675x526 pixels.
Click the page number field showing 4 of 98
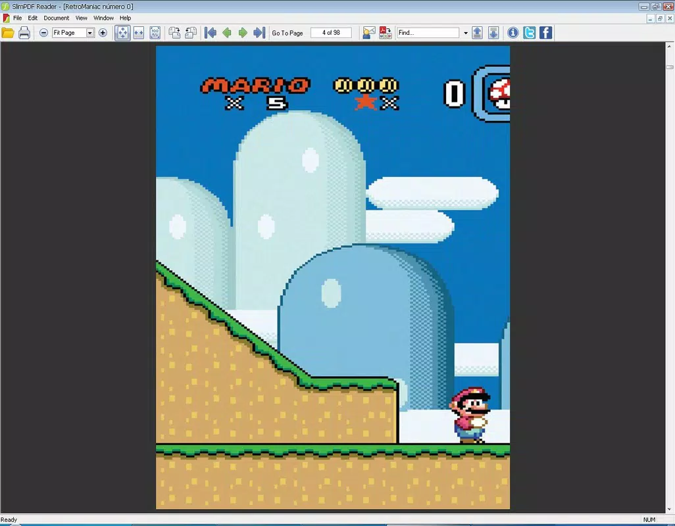coord(331,33)
